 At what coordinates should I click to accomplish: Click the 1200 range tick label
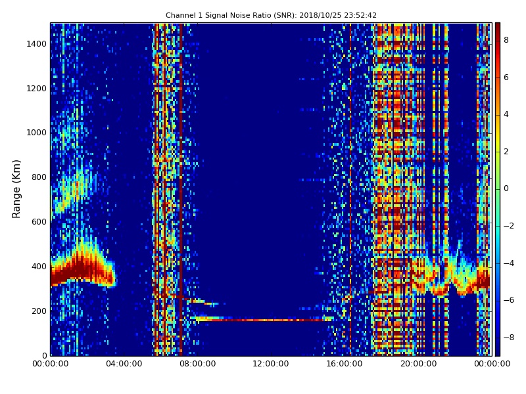pyautogui.click(x=37, y=88)
